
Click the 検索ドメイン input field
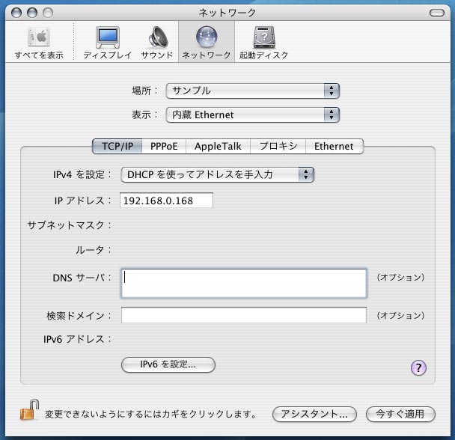click(244, 315)
